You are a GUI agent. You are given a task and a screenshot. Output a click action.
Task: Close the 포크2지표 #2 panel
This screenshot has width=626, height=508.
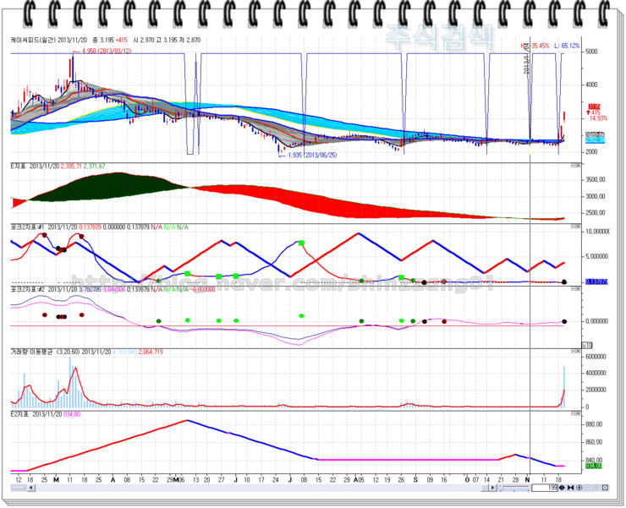point(578,288)
